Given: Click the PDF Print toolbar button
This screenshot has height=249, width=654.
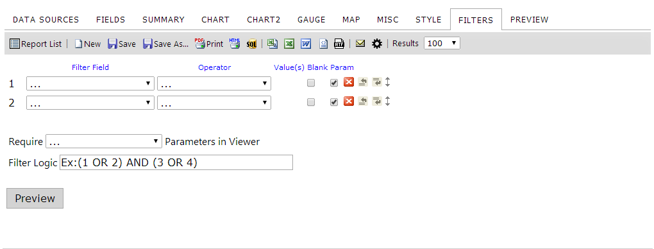Looking at the screenshot, I should tap(209, 44).
